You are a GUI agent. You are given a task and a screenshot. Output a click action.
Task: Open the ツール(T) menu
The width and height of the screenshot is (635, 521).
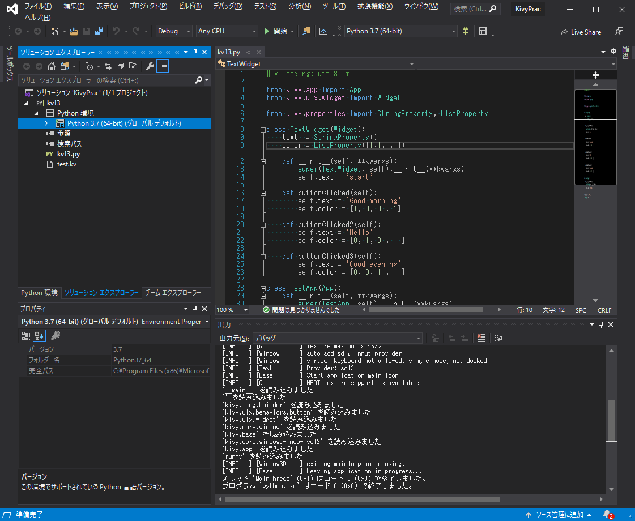(334, 6)
